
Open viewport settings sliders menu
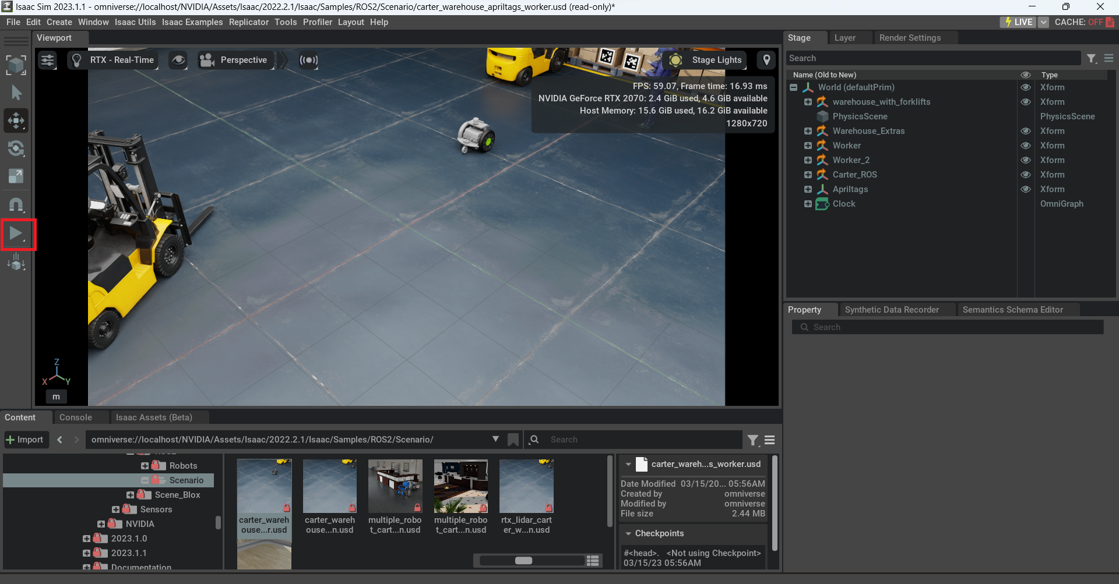pos(47,60)
